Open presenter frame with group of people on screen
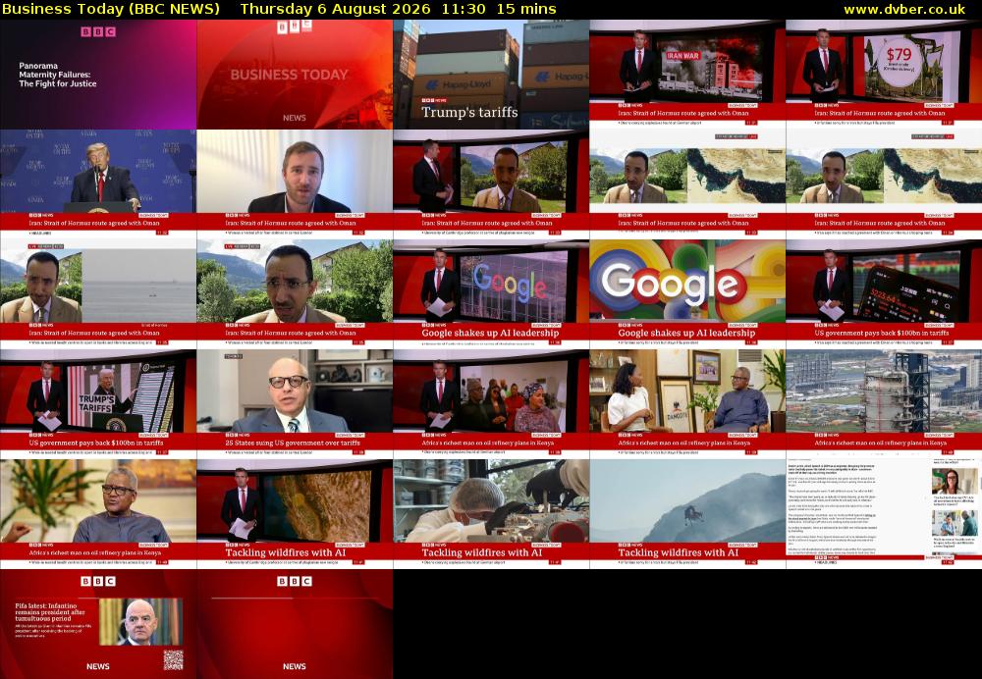Image resolution: width=982 pixels, height=679 pixels. [x=491, y=404]
